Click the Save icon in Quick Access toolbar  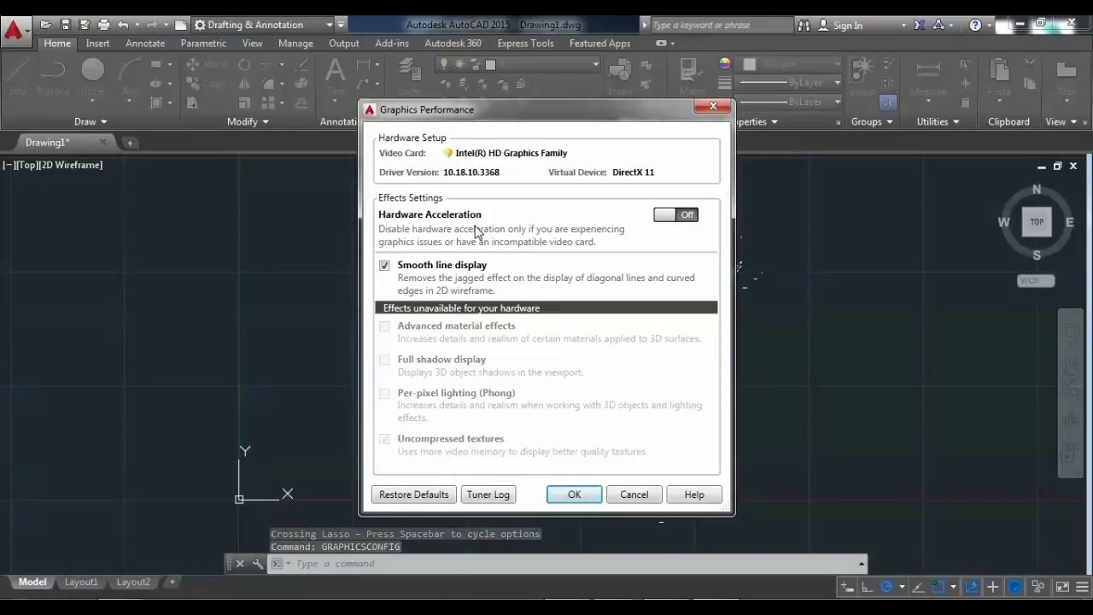click(x=66, y=25)
